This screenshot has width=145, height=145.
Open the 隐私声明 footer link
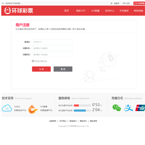pyautogui.click(x=93, y=121)
